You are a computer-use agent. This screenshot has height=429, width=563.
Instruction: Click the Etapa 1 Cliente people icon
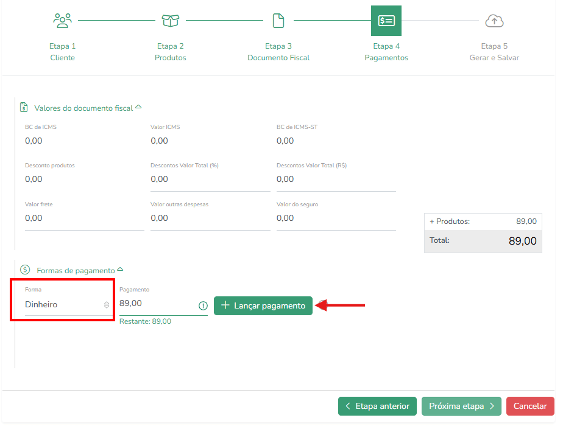click(63, 21)
